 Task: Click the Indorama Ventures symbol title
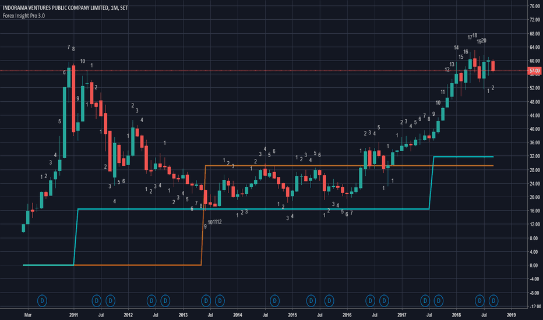point(65,8)
